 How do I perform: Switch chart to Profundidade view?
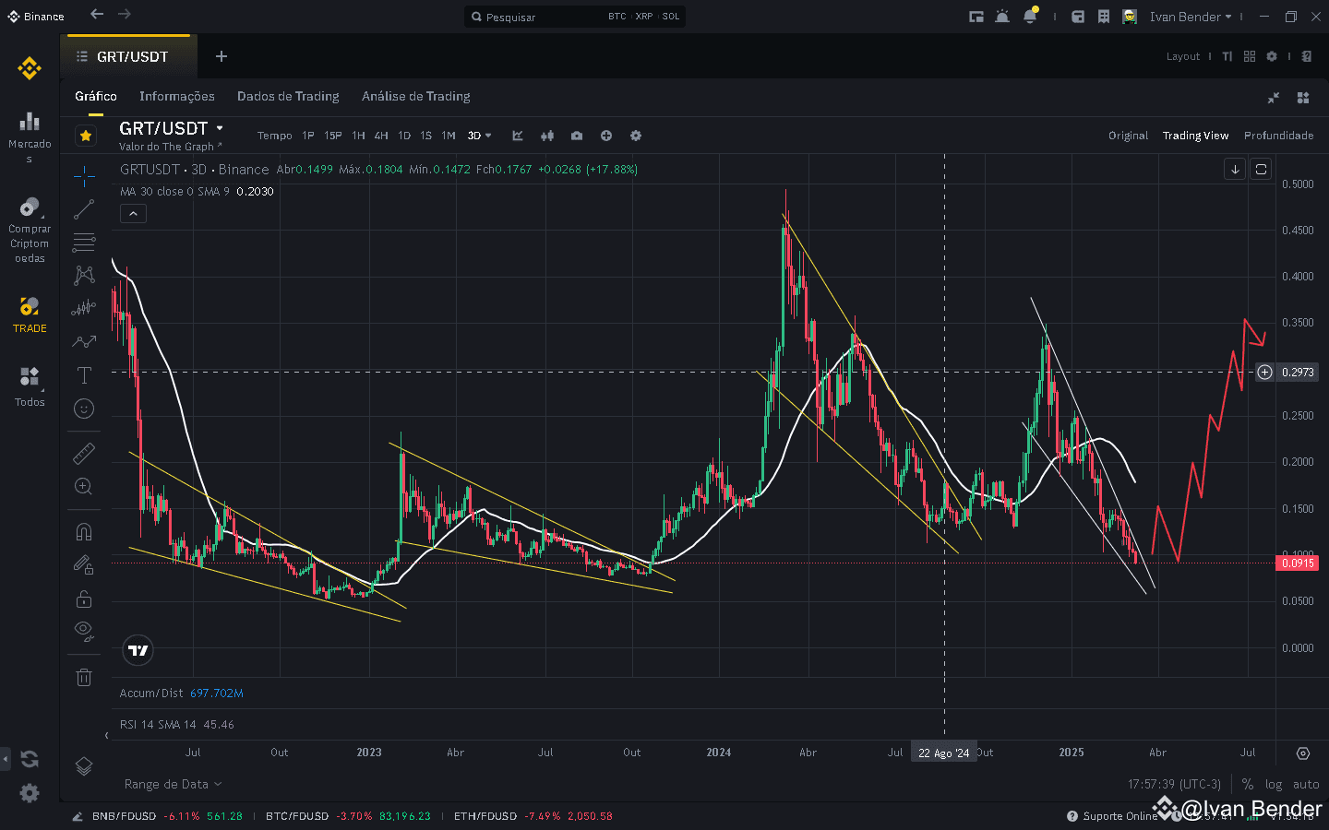click(x=1278, y=136)
